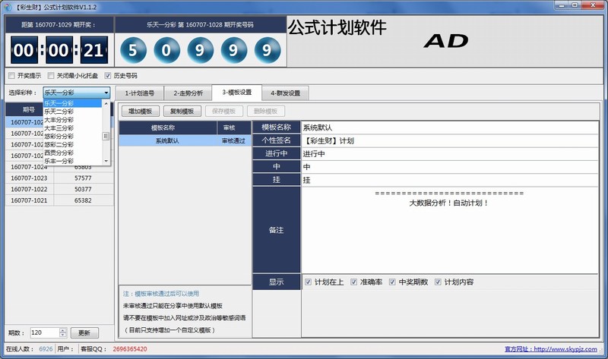The width and height of the screenshot is (608, 359).
Task: Open the official website link
Action: pos(564,349)
